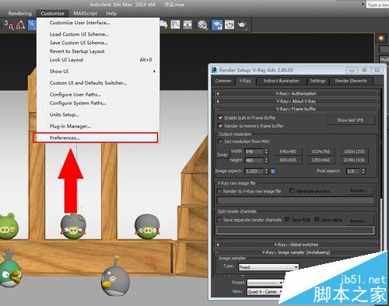Click the lock icon beside Image aspect

[x=273, y=171]
